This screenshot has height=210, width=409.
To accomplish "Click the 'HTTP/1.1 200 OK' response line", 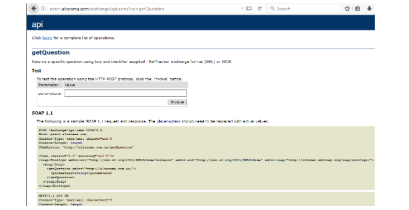I will [x=53, y=195].
